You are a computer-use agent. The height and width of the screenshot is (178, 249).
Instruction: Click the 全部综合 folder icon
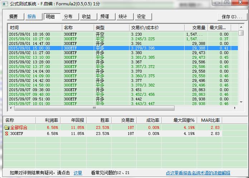(x=6, y=127)
